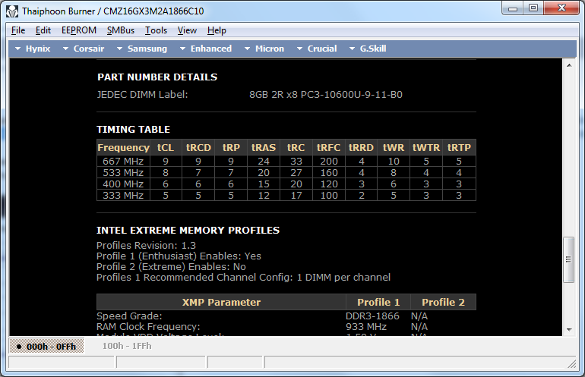Screen dimensions: 585x377
Task: Click the tWTR column header
Action: tap(426, 147)
